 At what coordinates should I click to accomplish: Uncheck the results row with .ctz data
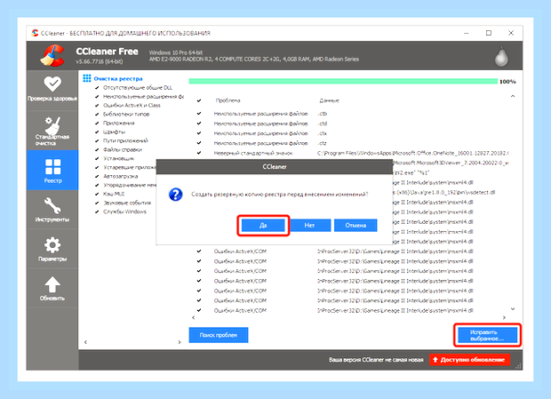point(199,143)
